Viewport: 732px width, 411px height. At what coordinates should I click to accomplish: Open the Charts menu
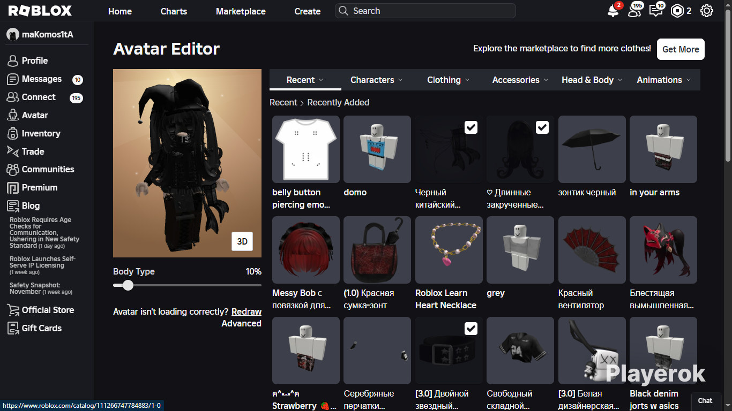pos(174,11)
